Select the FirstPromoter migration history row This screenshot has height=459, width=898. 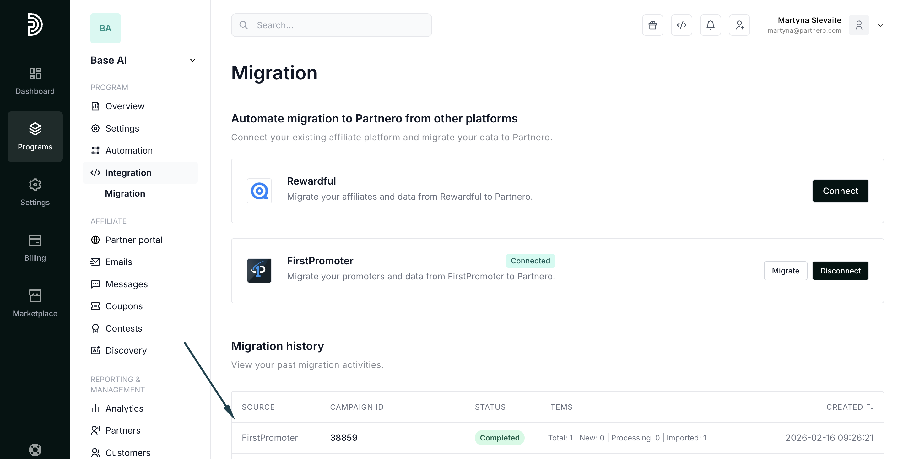[557, 437]
